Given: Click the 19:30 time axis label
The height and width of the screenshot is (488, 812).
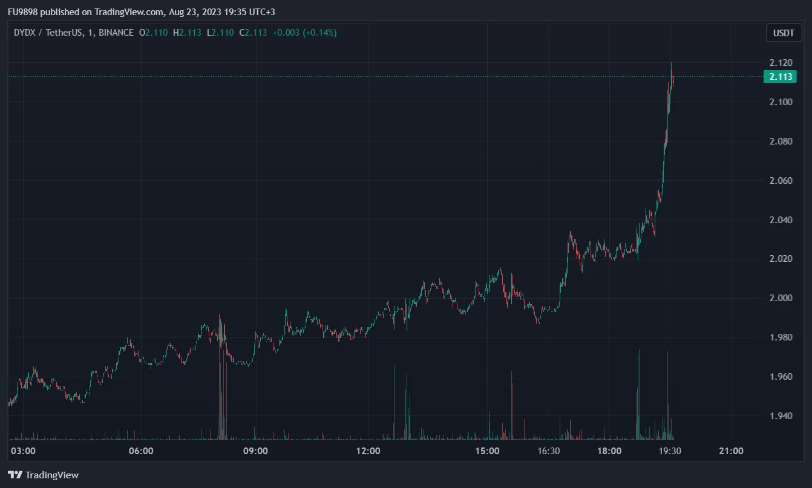Looking at the screenshot, I should (x=670, y=451).
